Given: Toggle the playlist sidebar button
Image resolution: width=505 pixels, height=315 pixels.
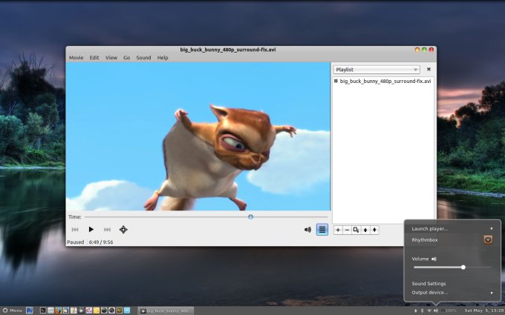Looking at the screenshot, I should click(322, 230).
